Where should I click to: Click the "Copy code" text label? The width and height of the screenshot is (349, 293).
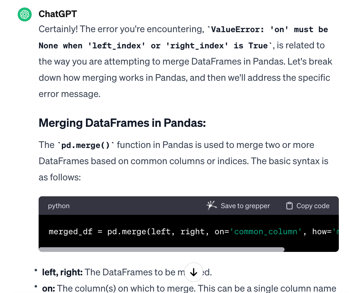coord(313,206)
